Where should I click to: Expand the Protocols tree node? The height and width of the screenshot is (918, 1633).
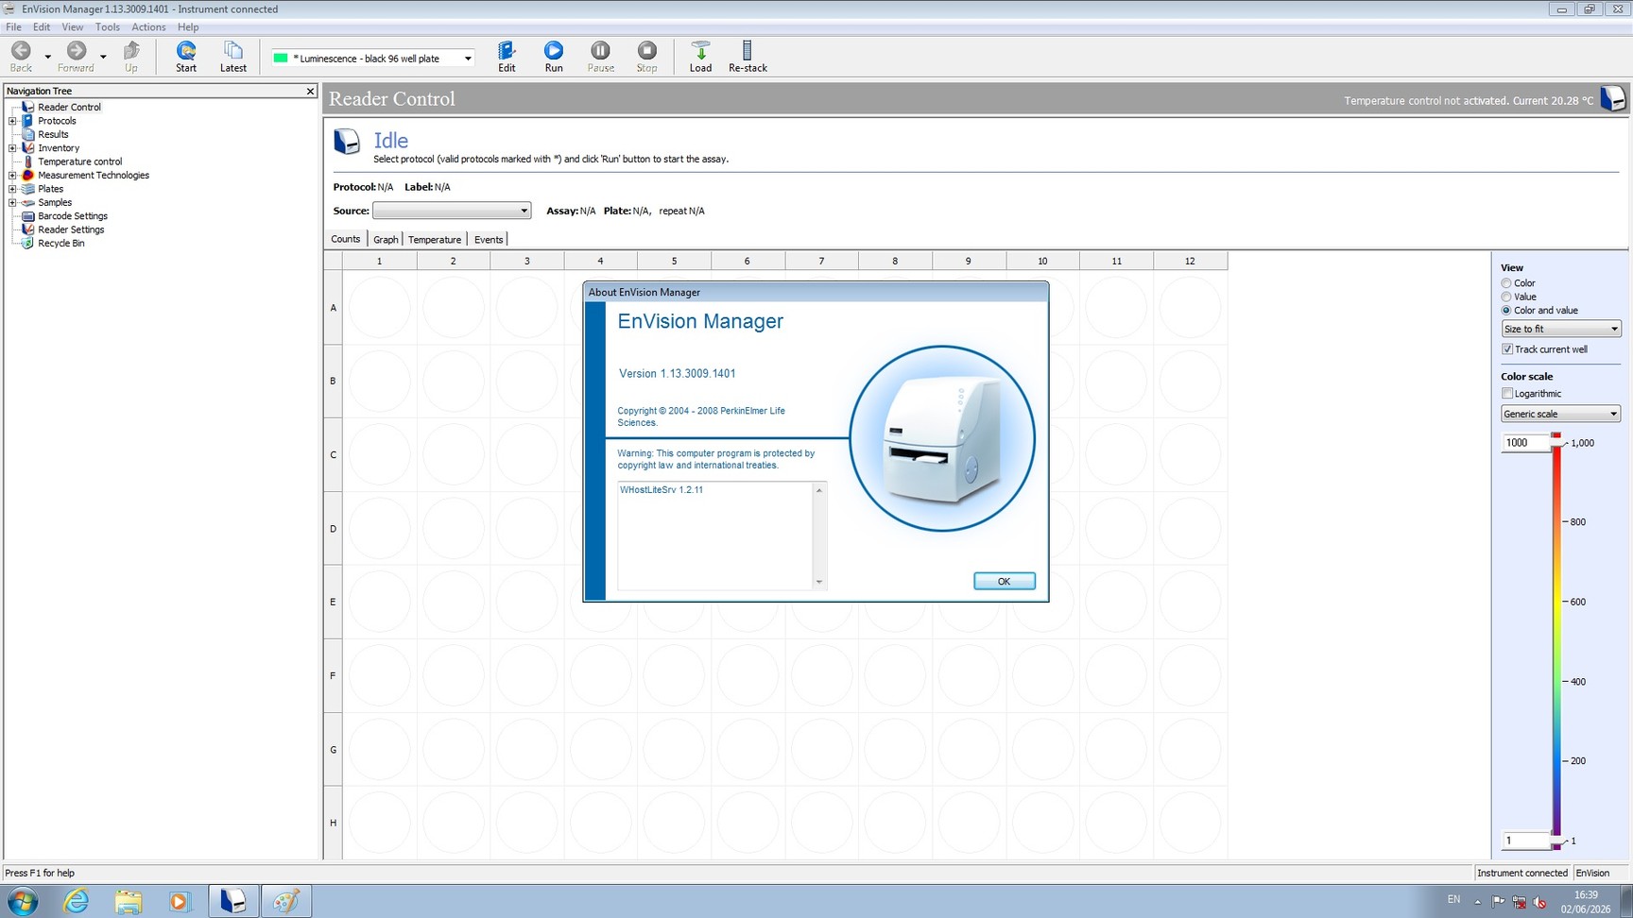pyautogui.click(x=12, y=121)
